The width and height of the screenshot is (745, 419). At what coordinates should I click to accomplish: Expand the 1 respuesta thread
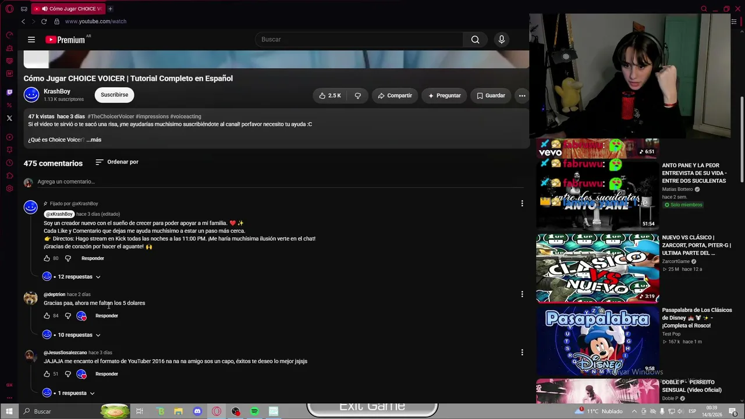tap(69, 393)
